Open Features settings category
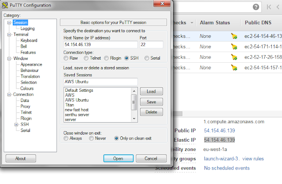Image resolution: width=282 pixels, height=184 pixels. point(28,53)
